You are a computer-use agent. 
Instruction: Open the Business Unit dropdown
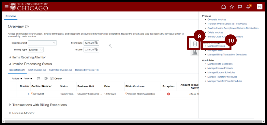tap(42, 43)
